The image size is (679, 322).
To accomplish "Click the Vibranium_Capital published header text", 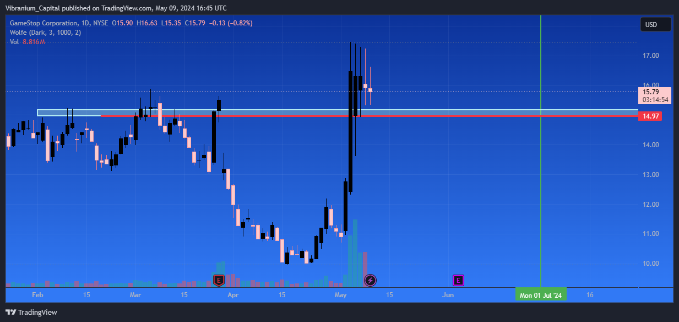I will 116,8.
